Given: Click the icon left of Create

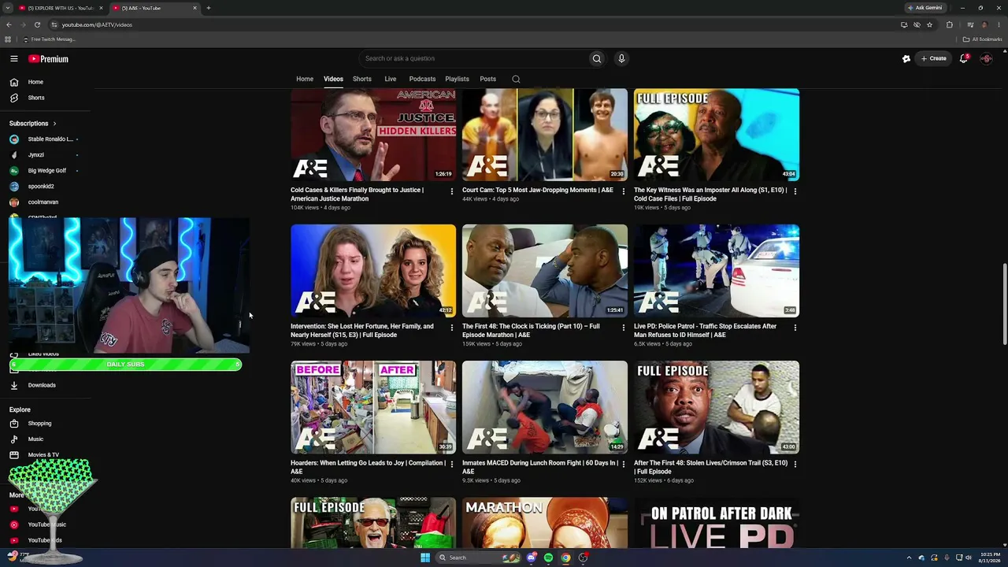Looking at the screenshot, I should point(906,58).
